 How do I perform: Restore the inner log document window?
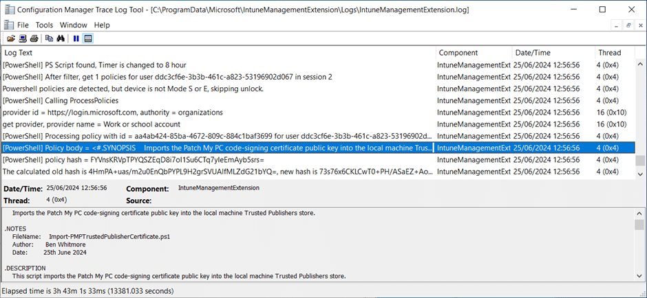click(x=628, y=25)
